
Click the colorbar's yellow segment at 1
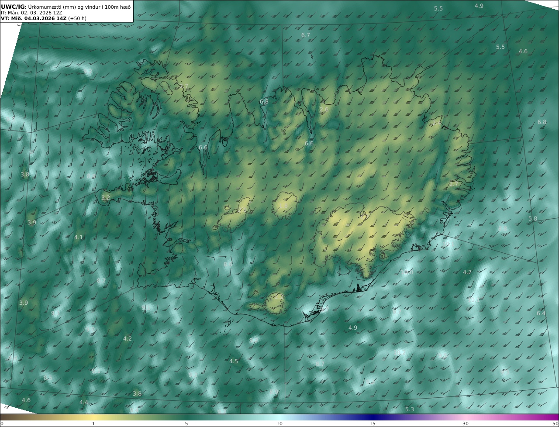[x=93, y=417]
